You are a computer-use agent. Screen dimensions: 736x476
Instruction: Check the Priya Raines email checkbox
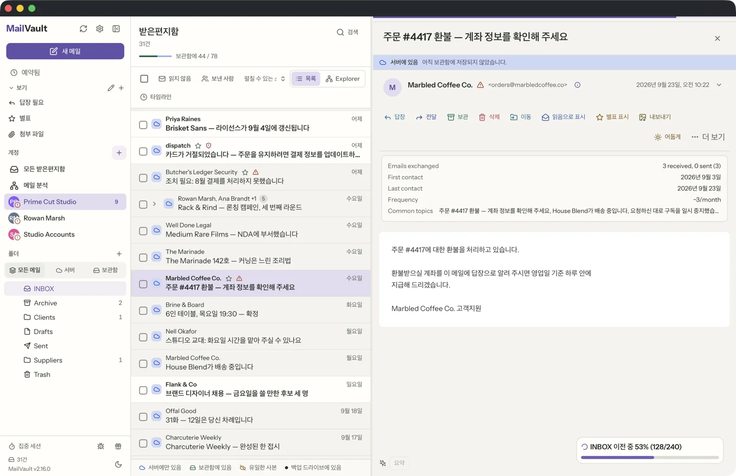click(143, 125)
